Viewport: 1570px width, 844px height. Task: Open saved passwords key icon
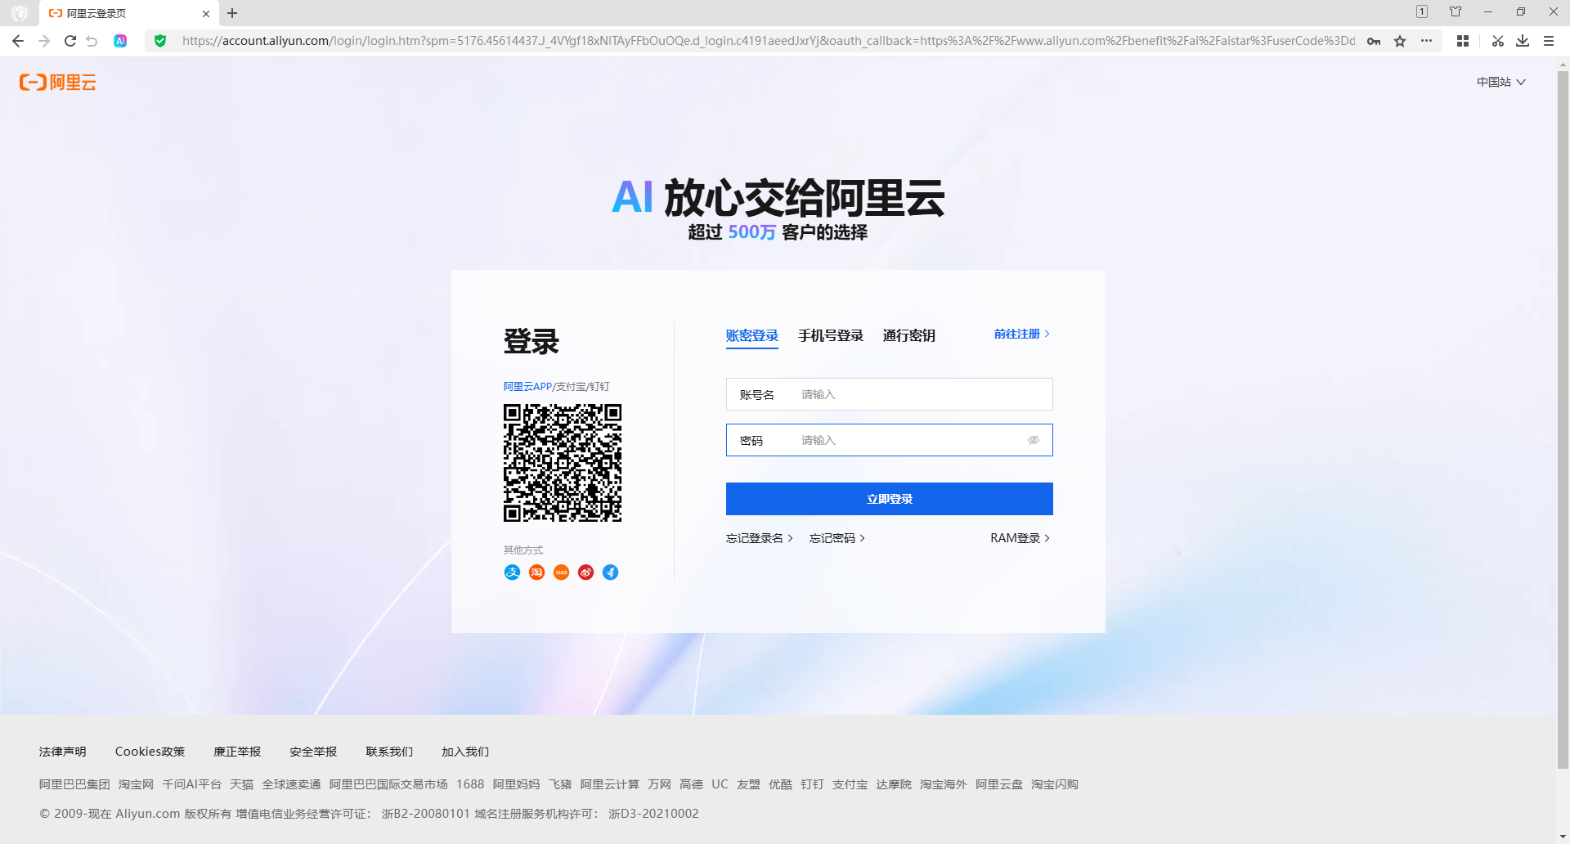pyautogui.click(x=1374, y=41)
